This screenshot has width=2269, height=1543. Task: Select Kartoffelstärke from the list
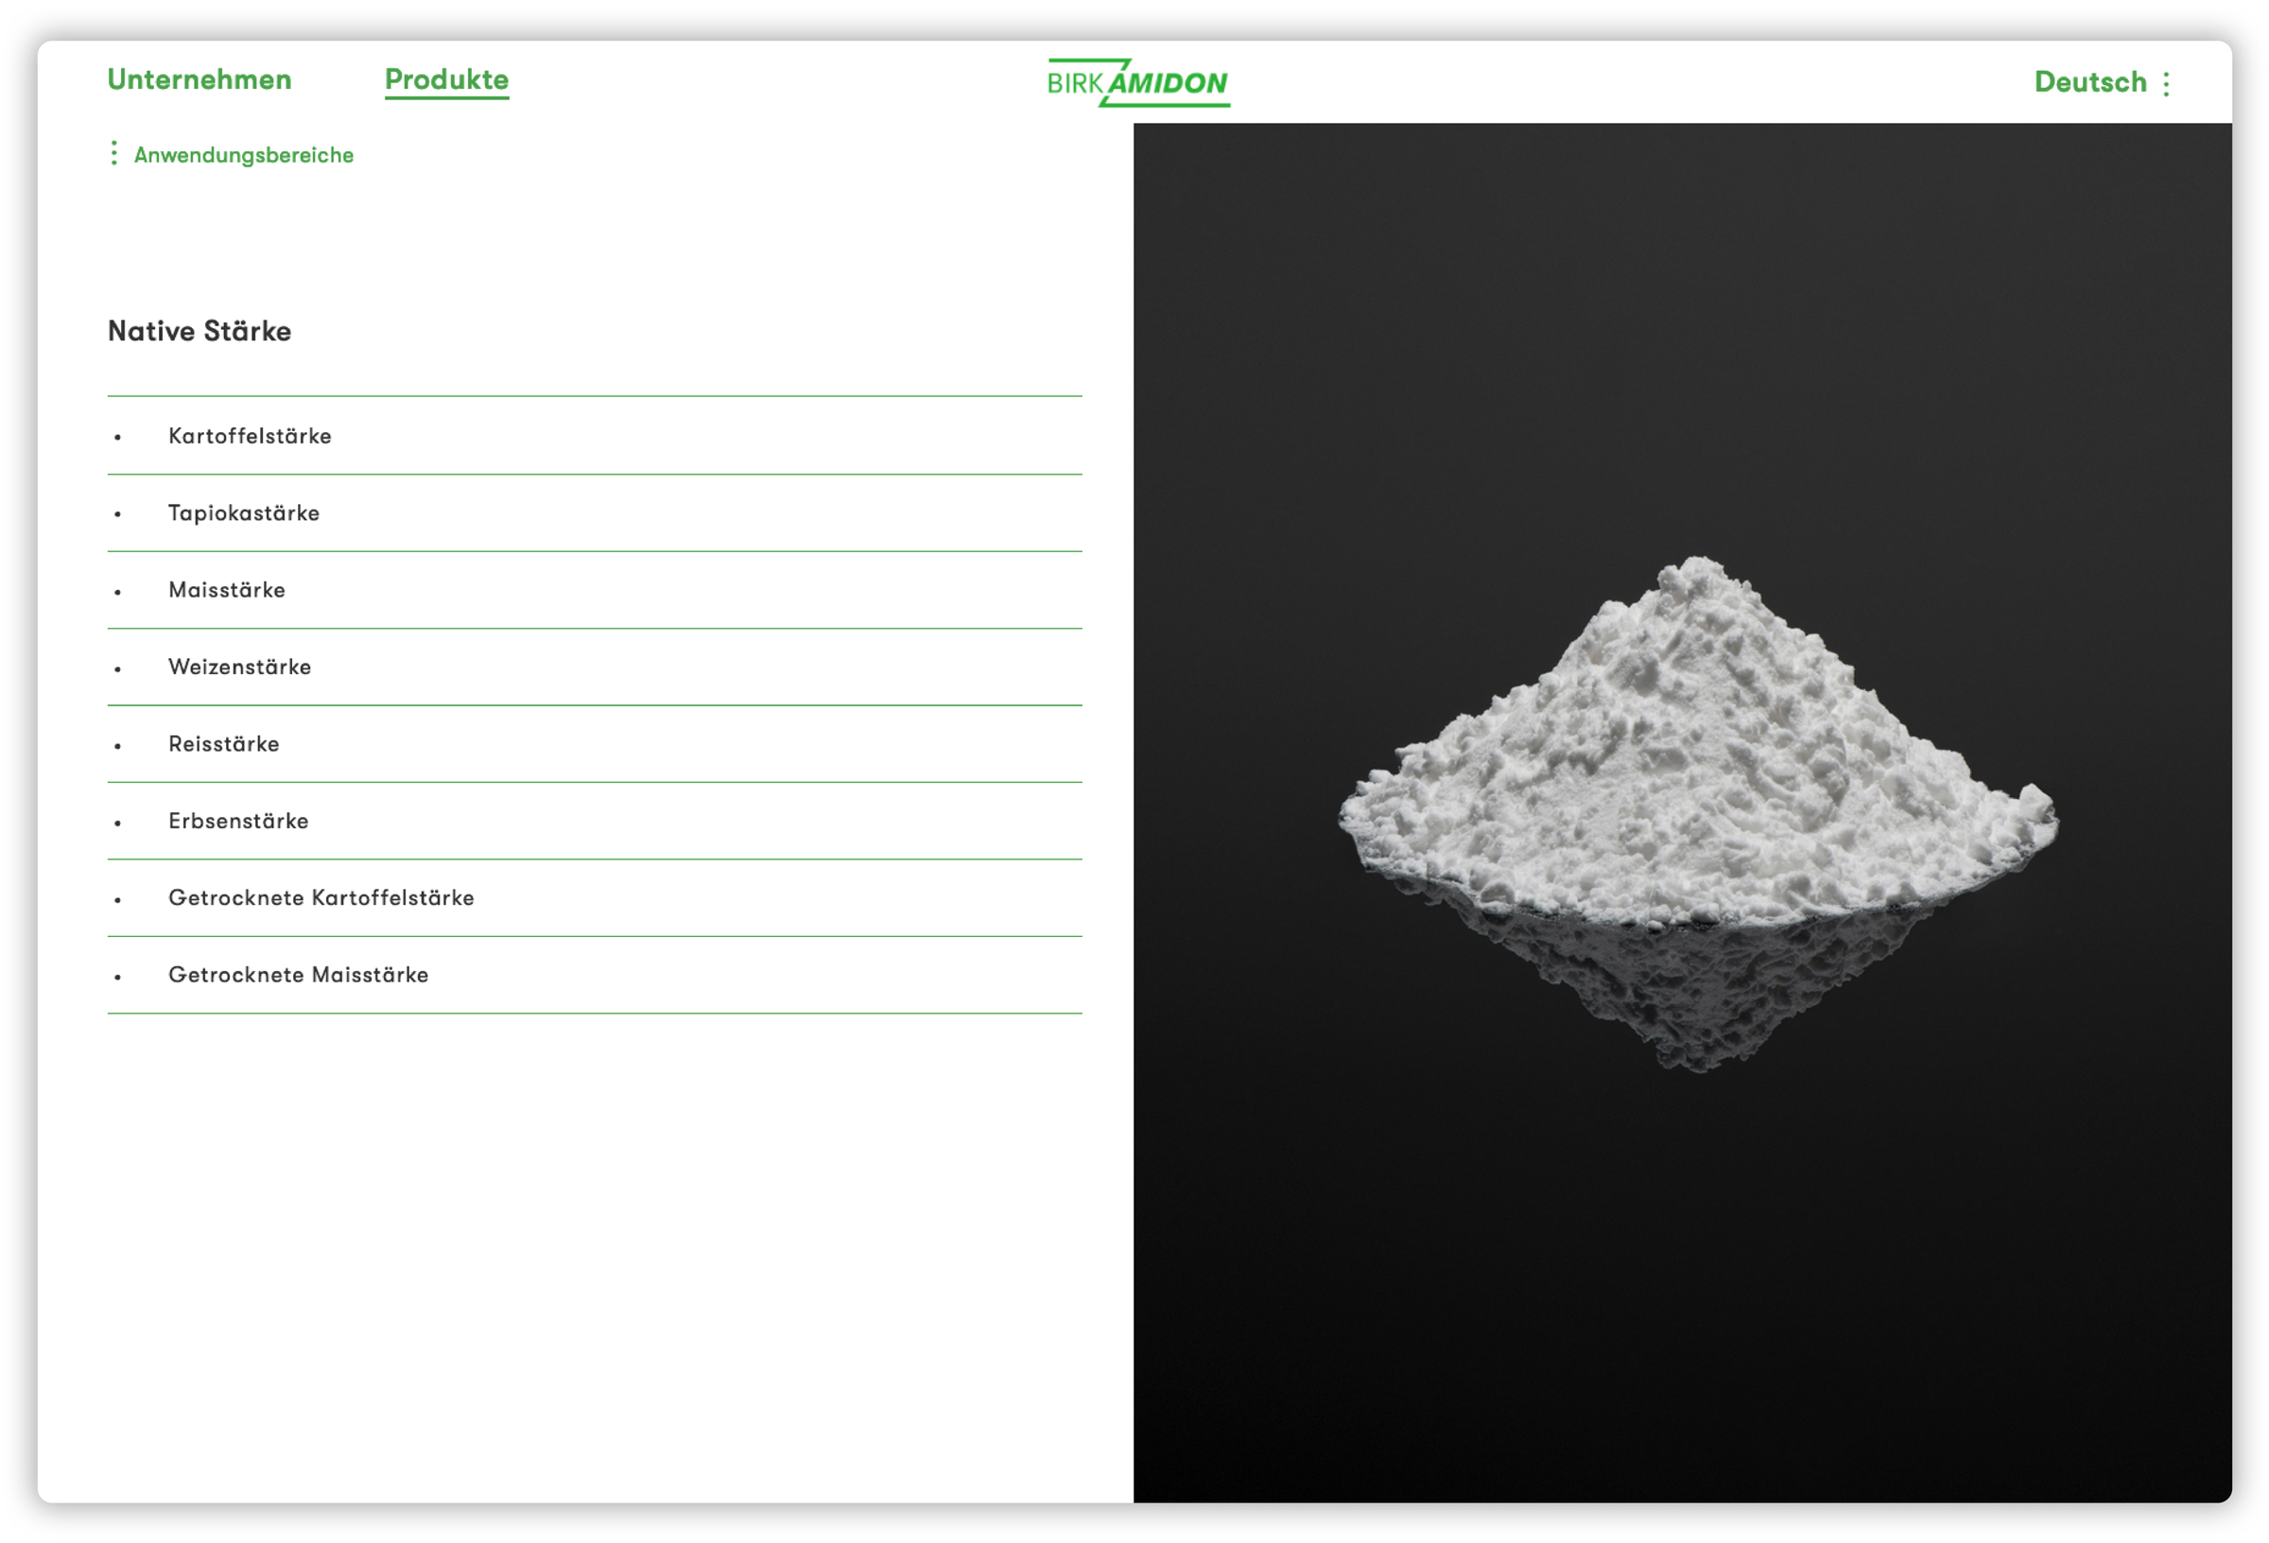pyautogui.click(x=250, y=436)
